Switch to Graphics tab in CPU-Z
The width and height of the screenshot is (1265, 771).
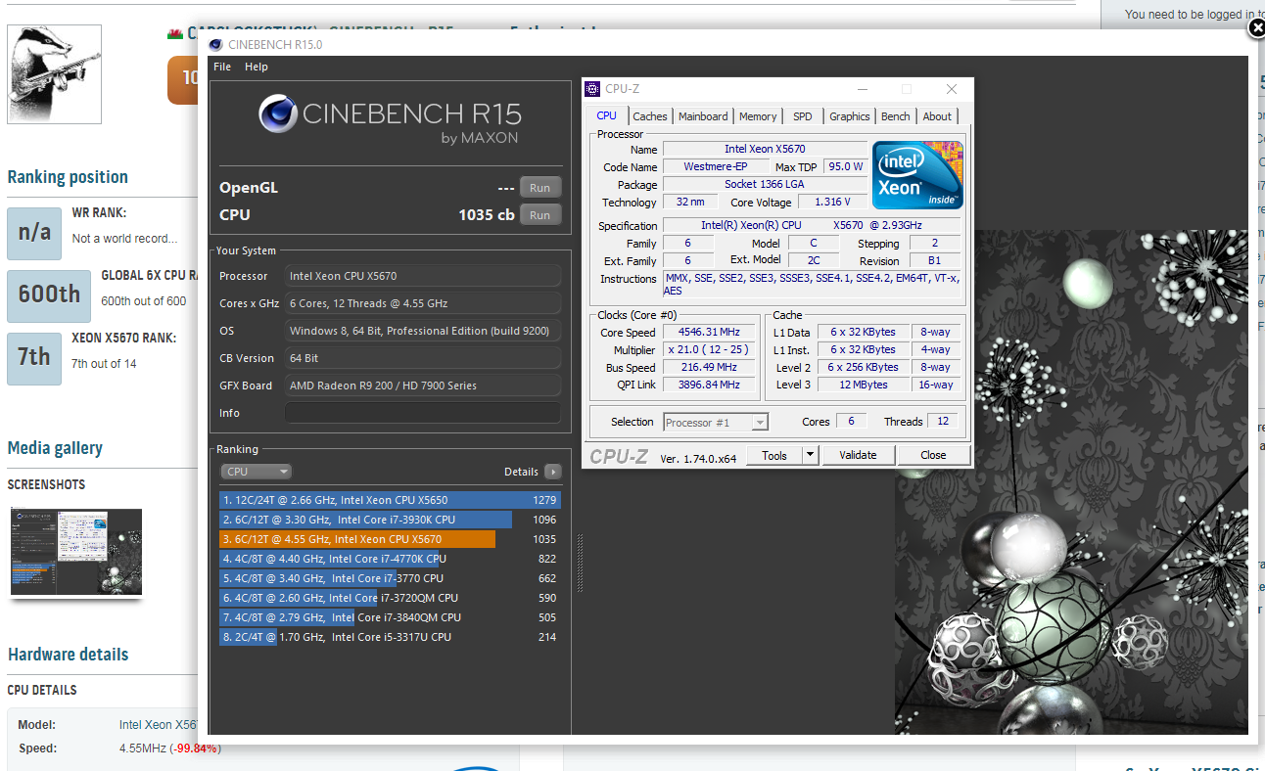click(x=850, y=116)
